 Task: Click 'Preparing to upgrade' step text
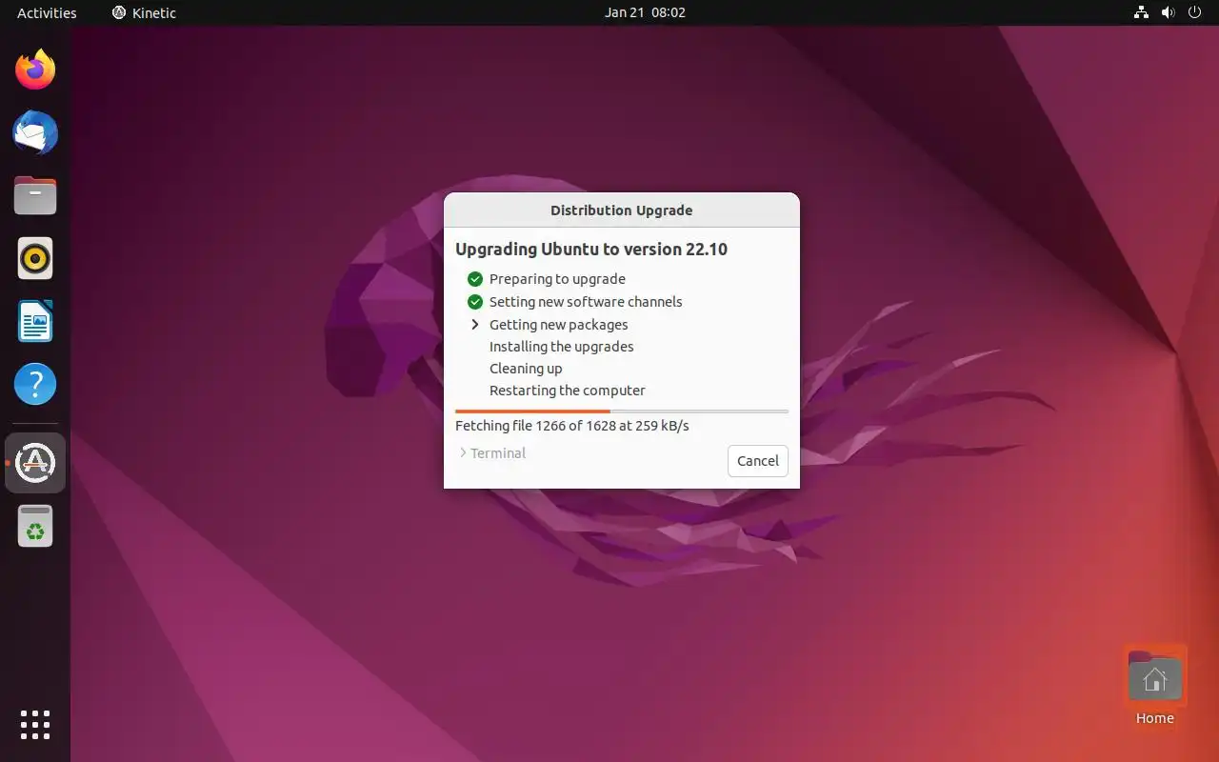click(x=557, y=279)
